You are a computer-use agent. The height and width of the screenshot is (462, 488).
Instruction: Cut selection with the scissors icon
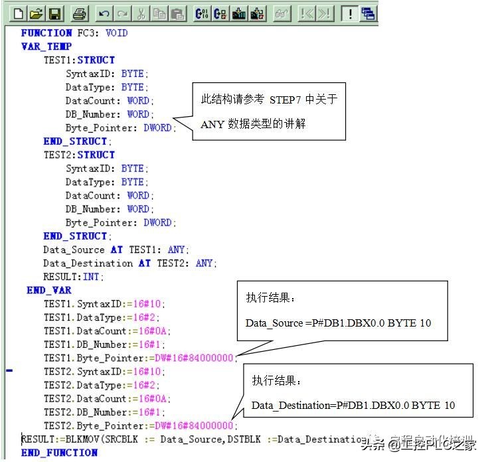[x=141, y=14]
